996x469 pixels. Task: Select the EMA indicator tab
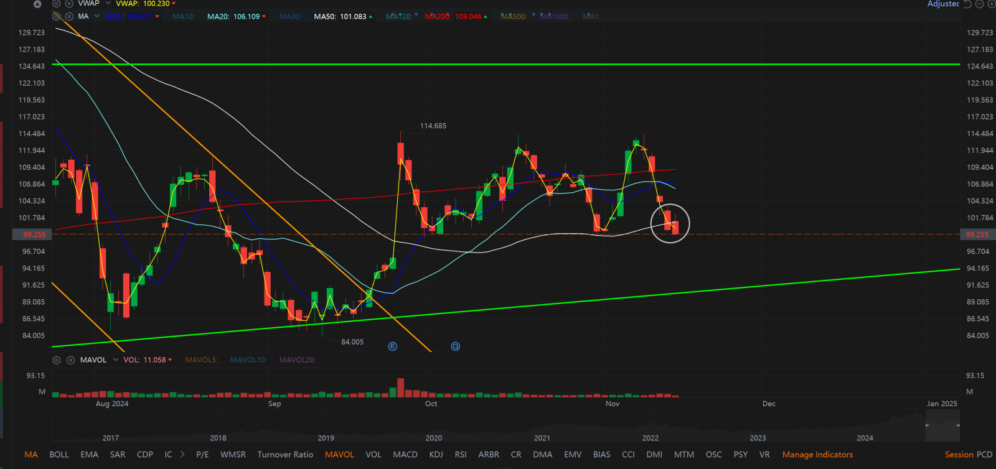click(x=90, y=455)
